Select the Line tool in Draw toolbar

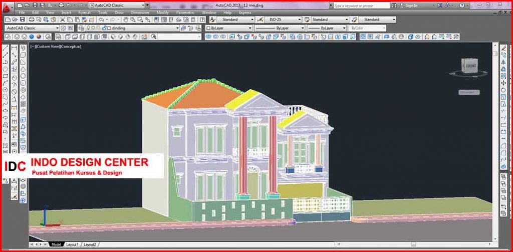click(x=5, y=48)
